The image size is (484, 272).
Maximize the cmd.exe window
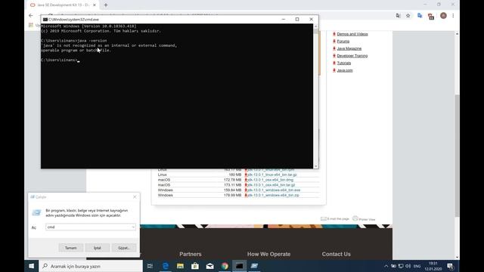point(297,19)
